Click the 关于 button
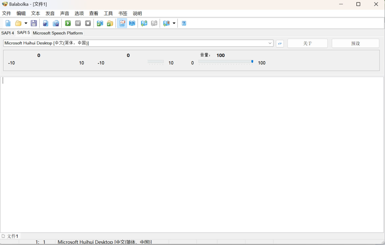This screenshot has height=245, width=385. tap(307, 43)
